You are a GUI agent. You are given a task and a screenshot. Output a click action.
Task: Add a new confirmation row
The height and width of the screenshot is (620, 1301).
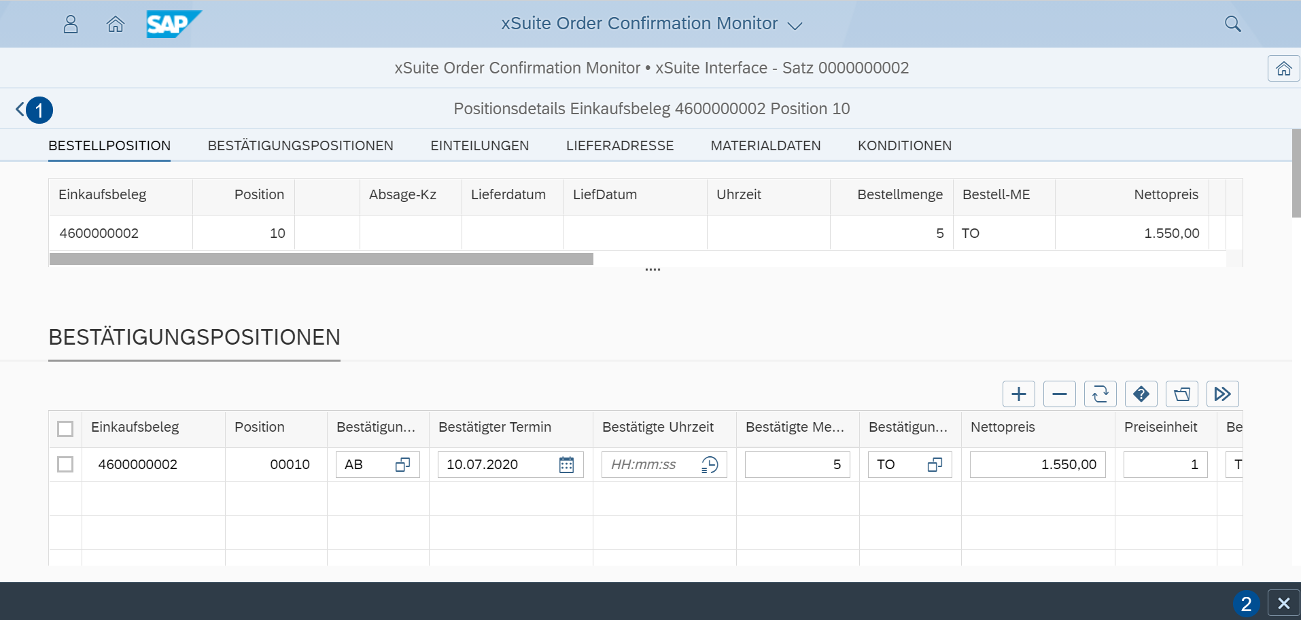tap(1018, 394)
